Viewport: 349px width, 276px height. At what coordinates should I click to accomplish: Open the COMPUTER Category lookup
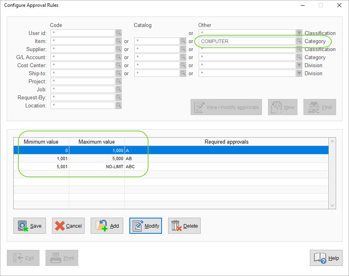pyautogui.click(x=299, y=41)
